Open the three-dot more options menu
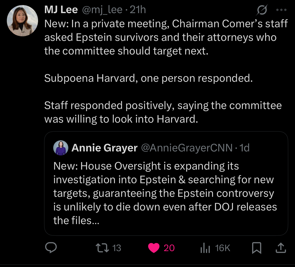This screenshot has height=267, width=295. point(281,10)
